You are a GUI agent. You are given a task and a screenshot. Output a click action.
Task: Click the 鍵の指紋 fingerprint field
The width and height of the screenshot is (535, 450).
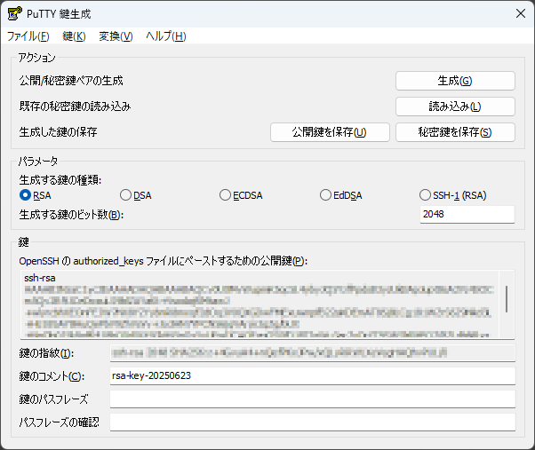313,353
